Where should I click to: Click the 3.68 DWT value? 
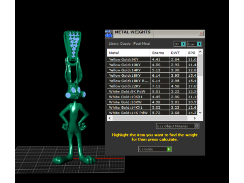[x=175, y=113]
